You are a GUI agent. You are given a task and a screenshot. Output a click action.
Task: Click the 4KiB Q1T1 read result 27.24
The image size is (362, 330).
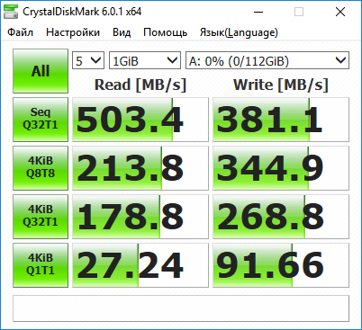140,265
